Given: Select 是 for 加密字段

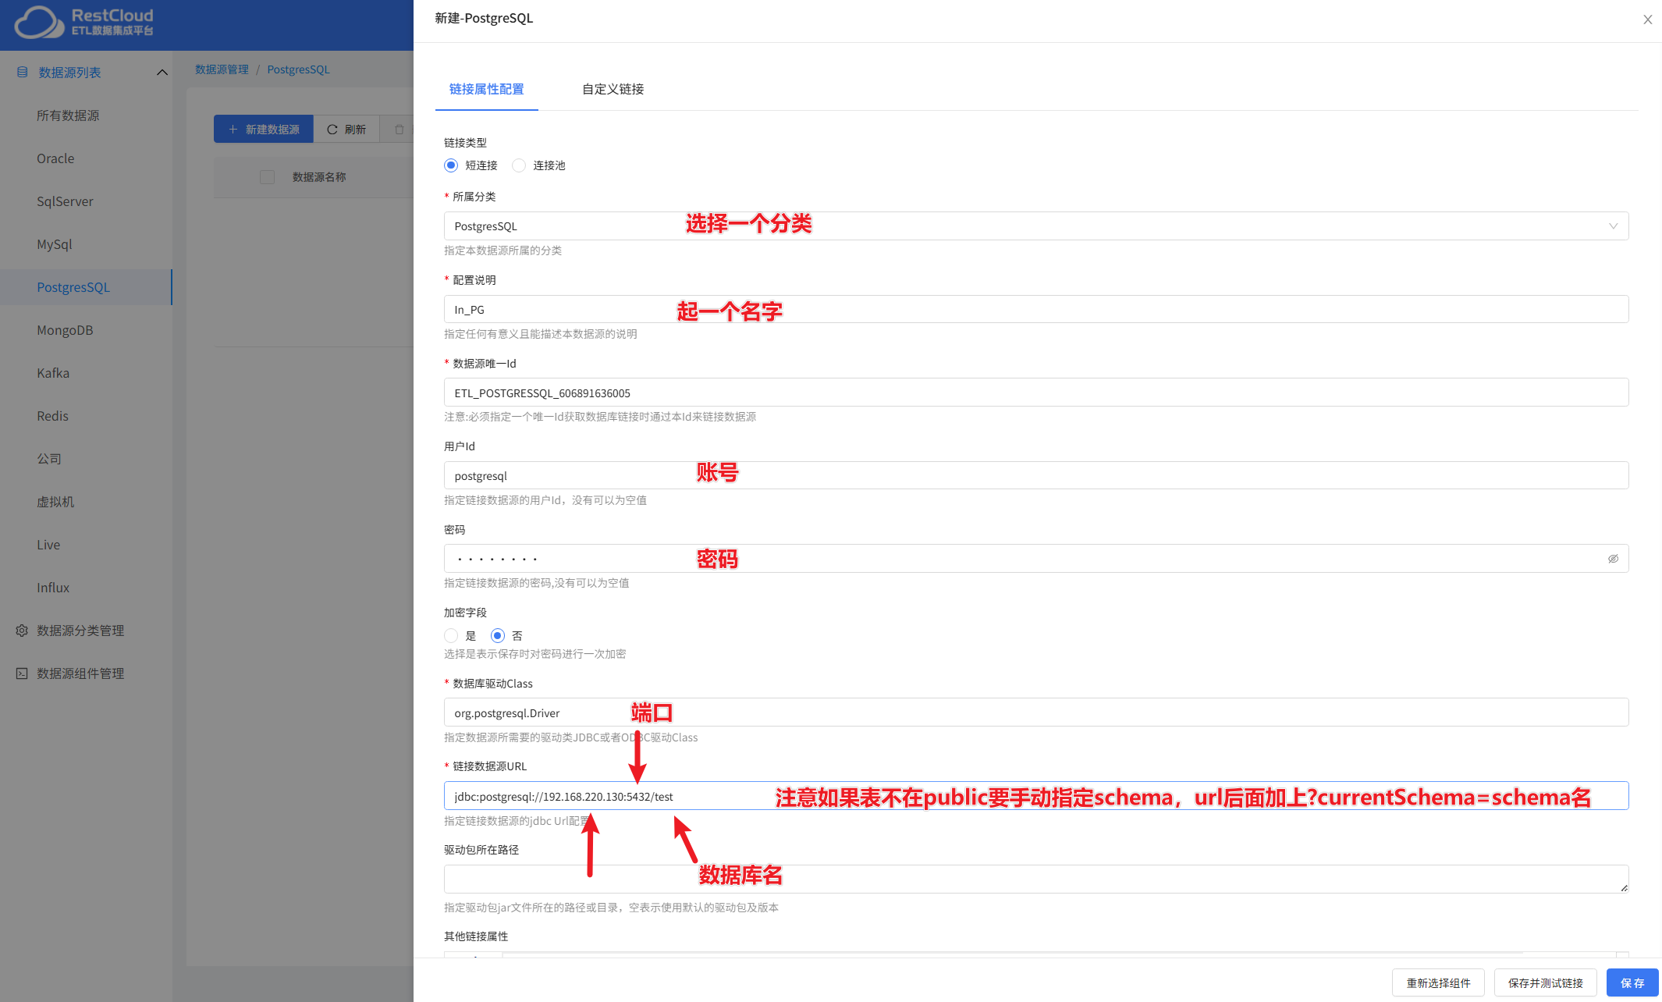Looking at the screenshot, I should click(451, 636).
